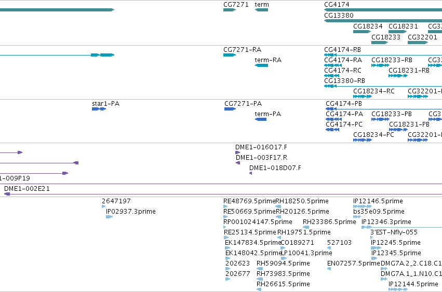
Task: Click the RH26615.5prime EST
Action: click(x=259, y=289)
